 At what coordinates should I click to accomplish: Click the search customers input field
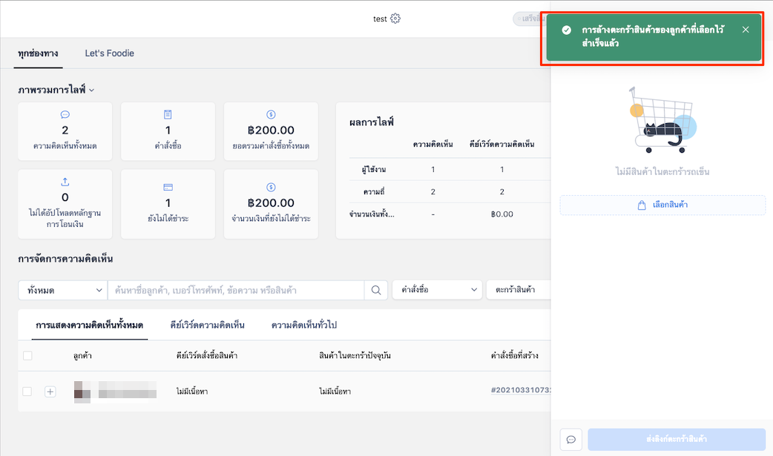(x=236, y=291)
